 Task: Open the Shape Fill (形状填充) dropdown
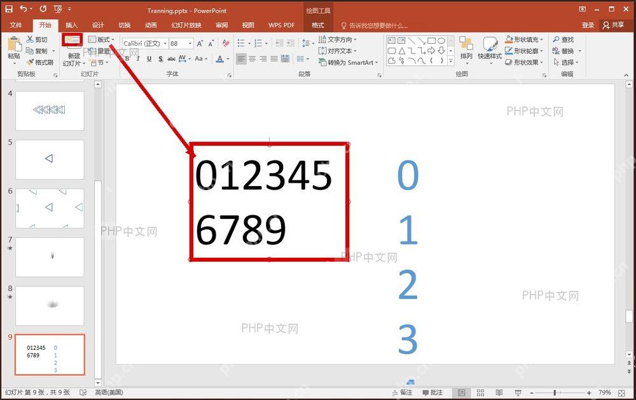click(523, 39)
